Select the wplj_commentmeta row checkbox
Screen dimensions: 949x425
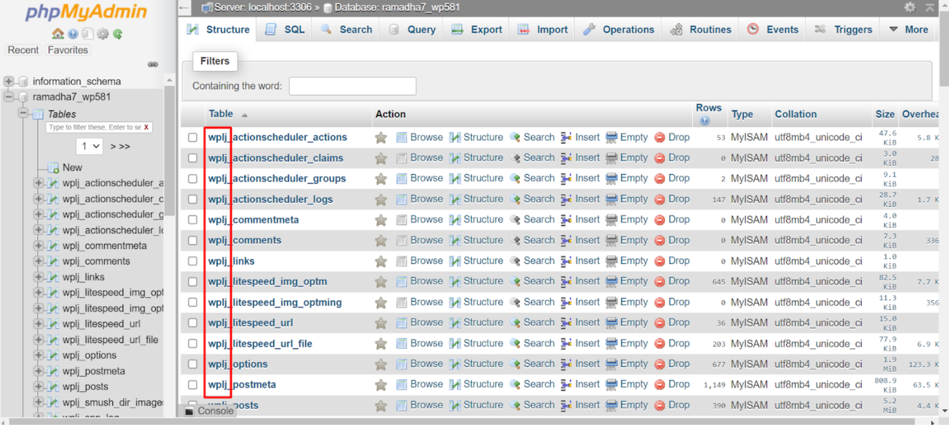[x=193, y=220]
